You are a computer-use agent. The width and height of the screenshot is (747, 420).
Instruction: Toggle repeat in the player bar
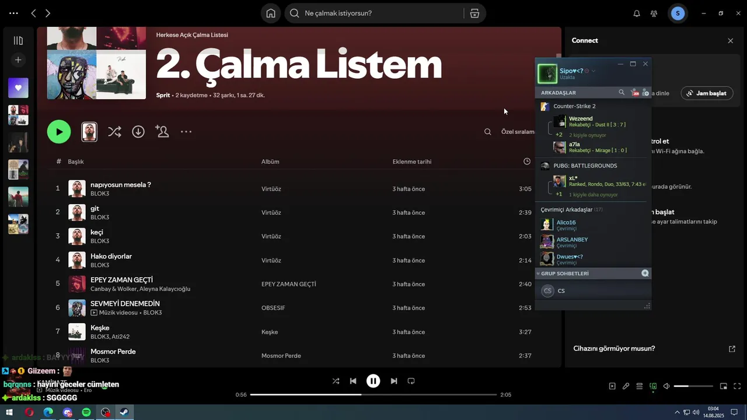[411, 381]
